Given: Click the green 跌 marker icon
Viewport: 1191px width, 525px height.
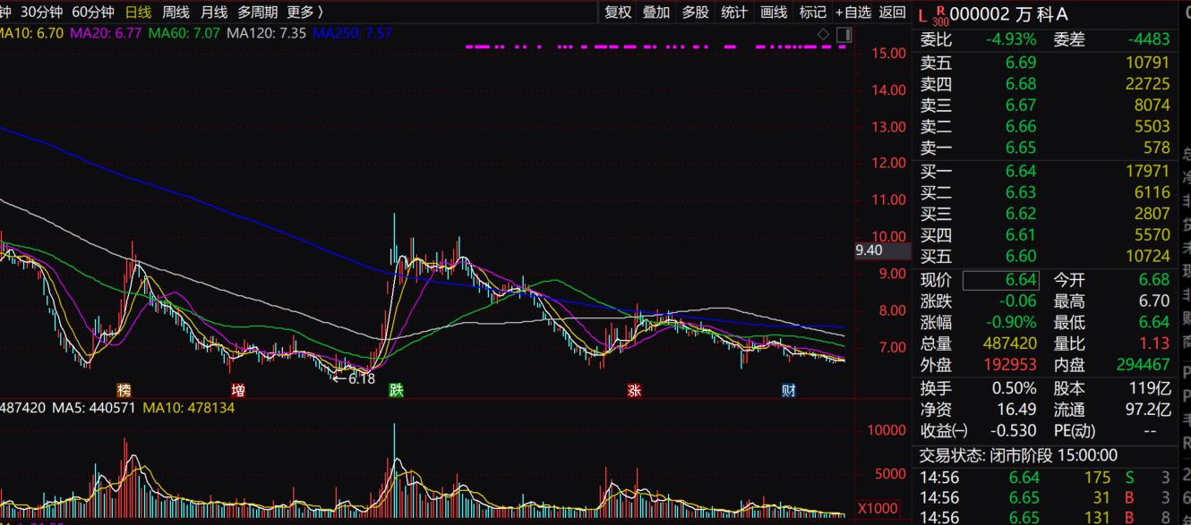Looking at the screenshot, I should (396, 390).
